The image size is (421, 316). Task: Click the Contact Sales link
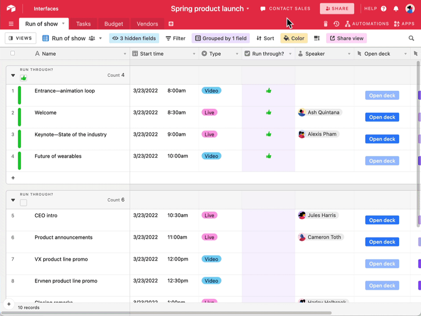(x=285, y=9)
